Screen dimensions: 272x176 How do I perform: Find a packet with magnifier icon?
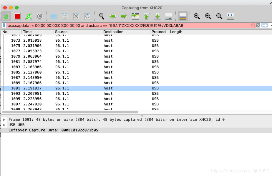click(102, 16)
